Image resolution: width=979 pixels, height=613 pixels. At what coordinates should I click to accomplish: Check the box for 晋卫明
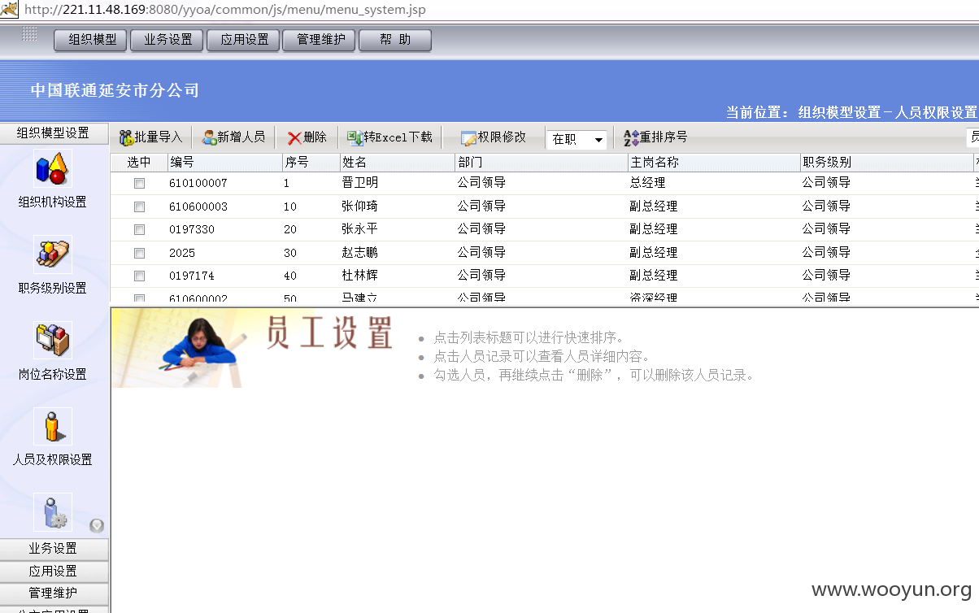139,184
